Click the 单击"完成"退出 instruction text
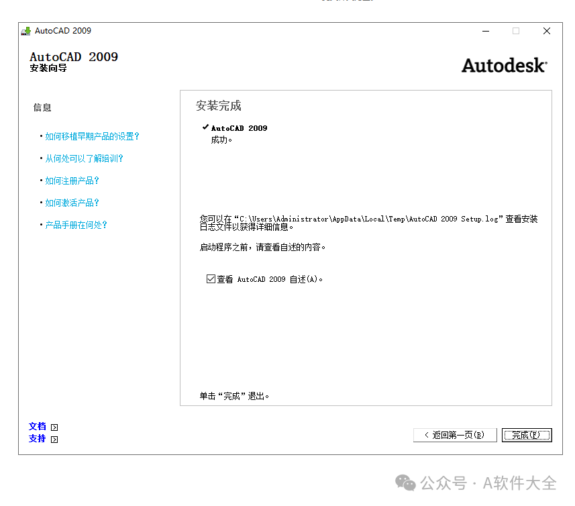 [234, 396]
